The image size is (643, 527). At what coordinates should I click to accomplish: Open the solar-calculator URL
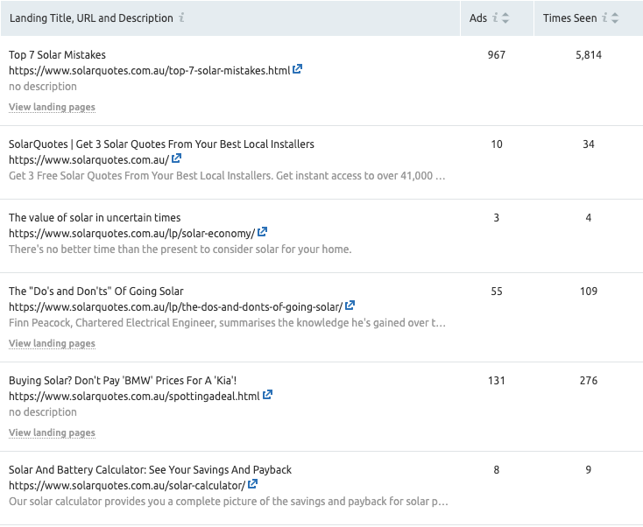tap(127, 486)
